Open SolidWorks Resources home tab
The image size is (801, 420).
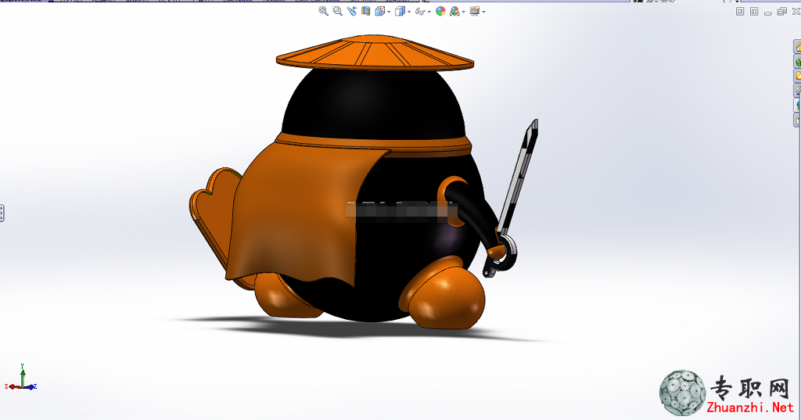(797, 46)
